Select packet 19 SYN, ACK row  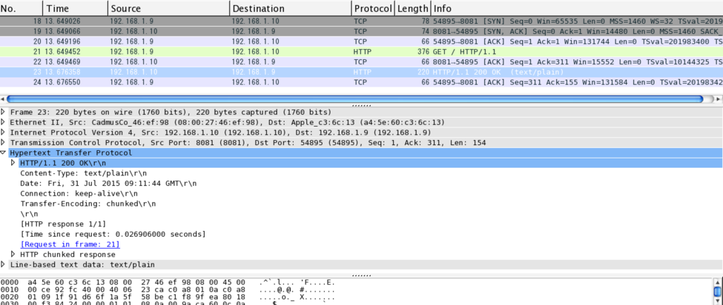pos(361,31)
